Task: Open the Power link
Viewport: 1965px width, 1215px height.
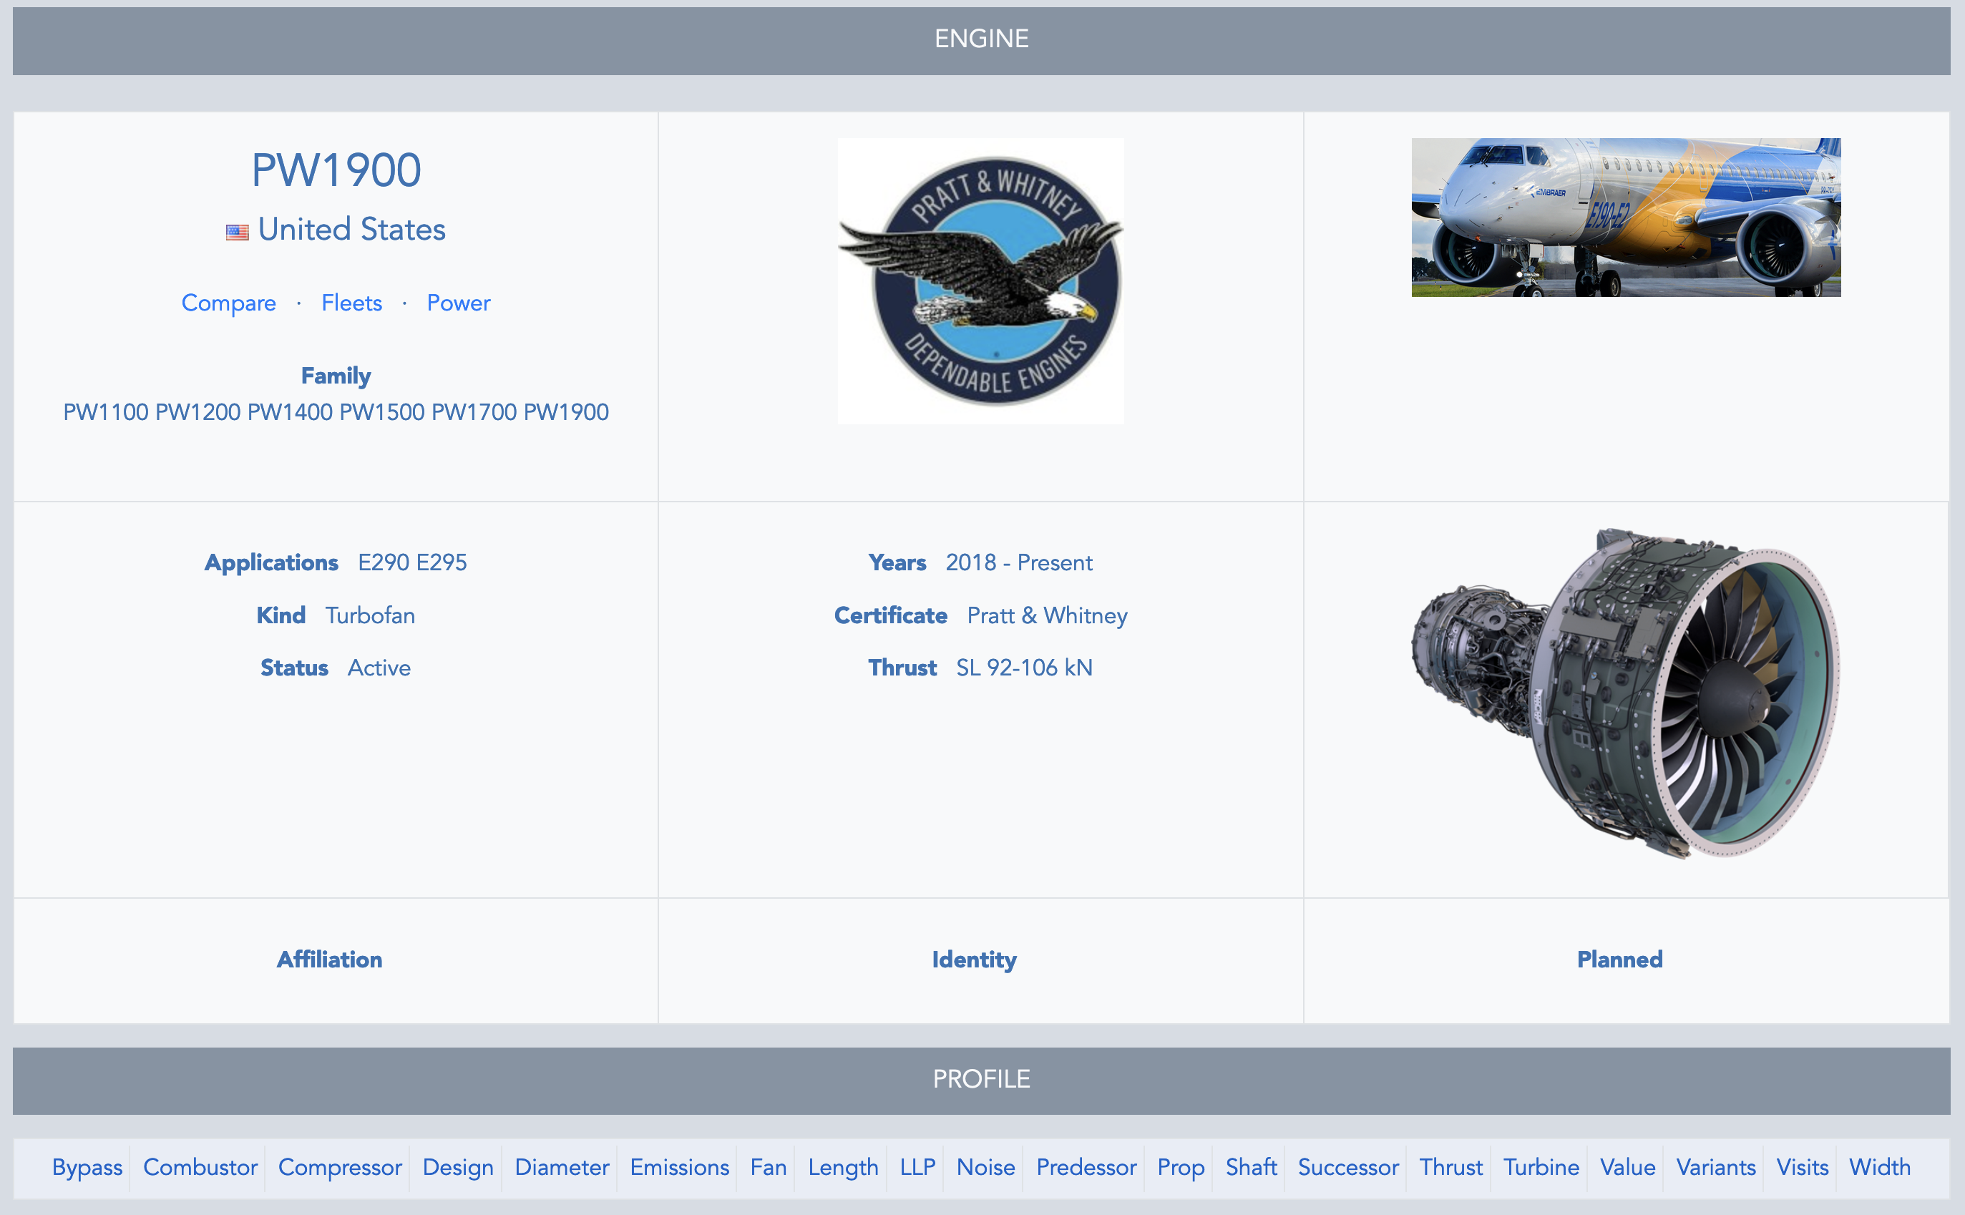Action: click(x=458, y=303)
